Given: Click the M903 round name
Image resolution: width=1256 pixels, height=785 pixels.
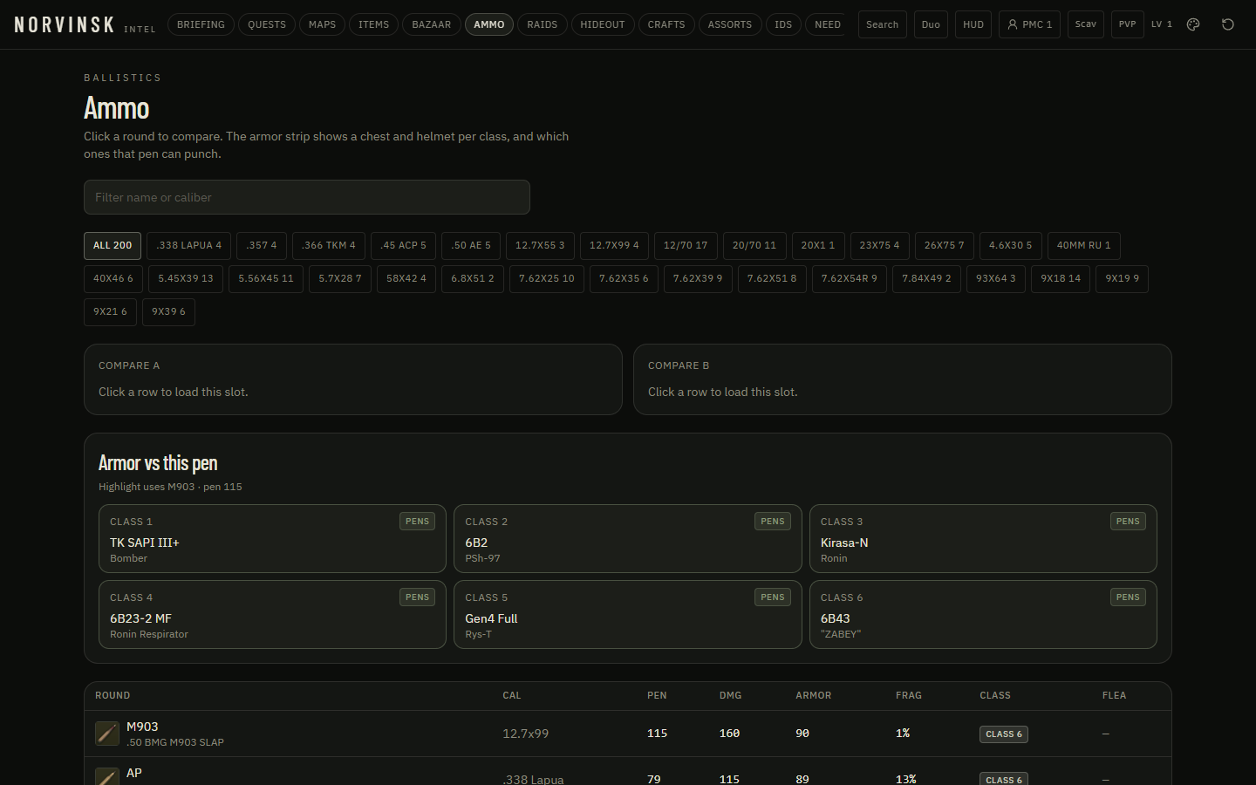Looking at the screenshot, I should coord(142,727).
